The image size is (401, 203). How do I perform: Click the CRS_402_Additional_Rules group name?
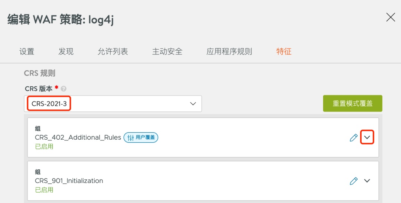click(78, 137)
